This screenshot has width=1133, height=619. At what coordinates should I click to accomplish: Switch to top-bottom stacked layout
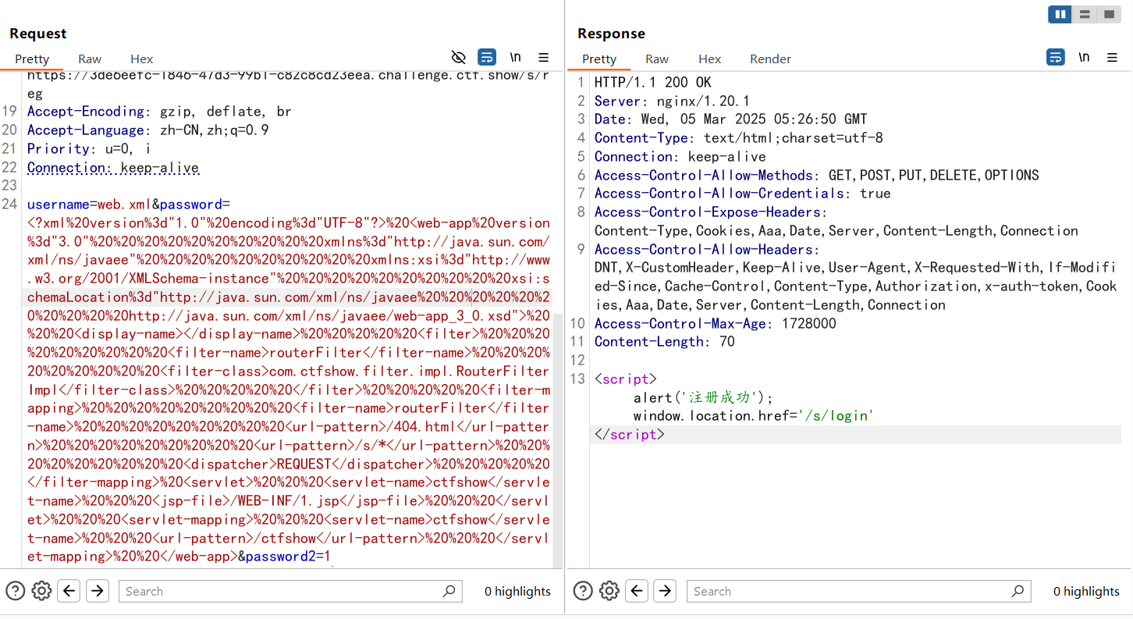coord(1084,14)
